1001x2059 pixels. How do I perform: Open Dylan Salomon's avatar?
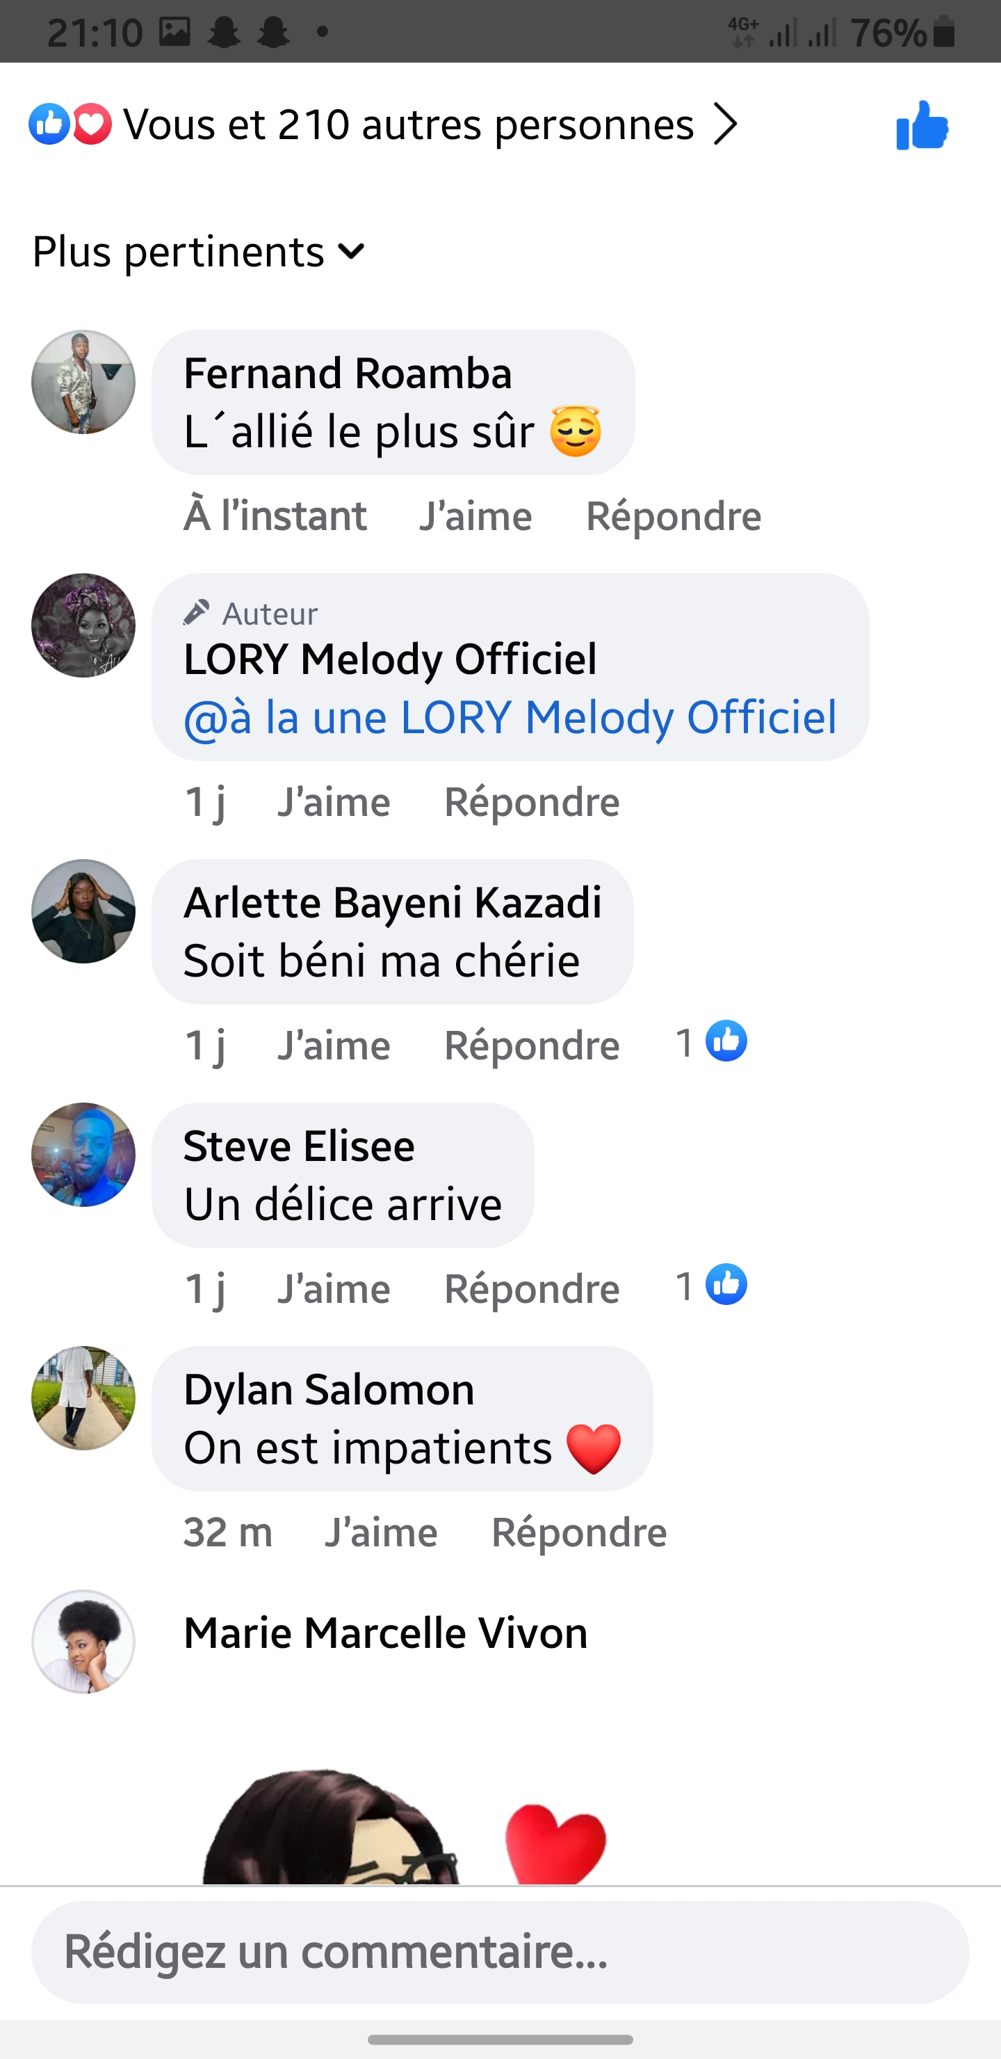tap(83, 1398)
